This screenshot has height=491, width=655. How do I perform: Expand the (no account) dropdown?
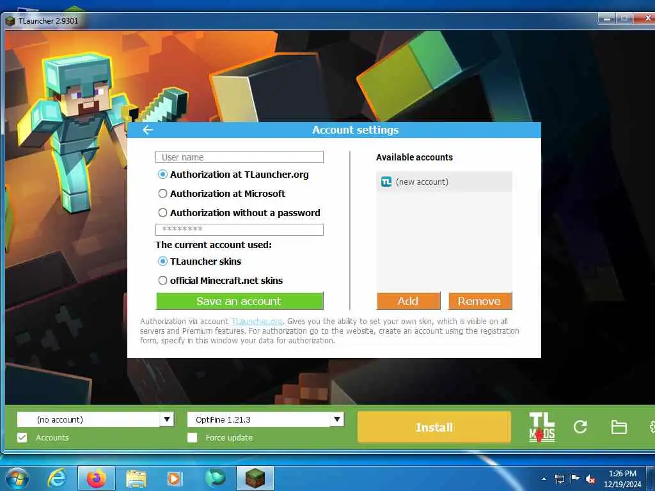167,419
